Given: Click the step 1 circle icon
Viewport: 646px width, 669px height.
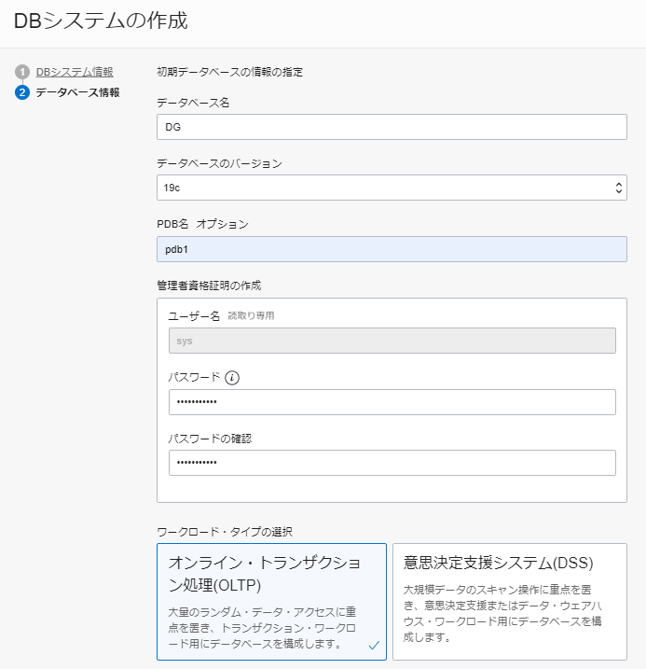Looking at the screenshot, I should pyautogui.click(x=22, y=72).
